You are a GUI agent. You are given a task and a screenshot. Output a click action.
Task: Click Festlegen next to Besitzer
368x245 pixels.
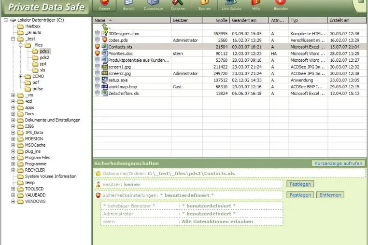click(x=300, y=184)
